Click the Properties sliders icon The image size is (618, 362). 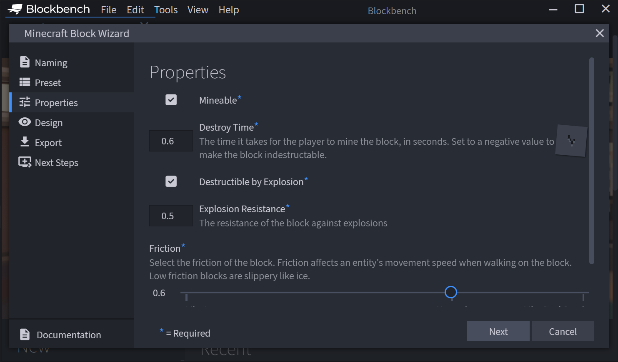tap(25, 102)
